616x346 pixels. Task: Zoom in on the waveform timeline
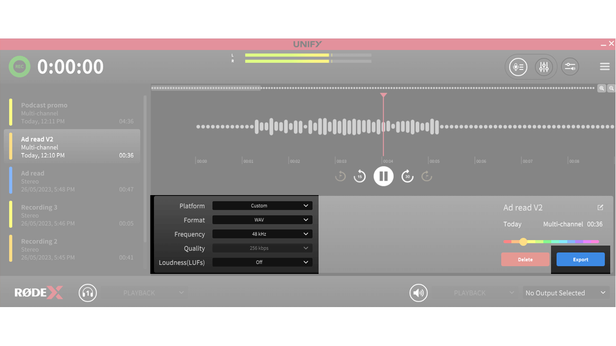pyautogui.click(x=602, y=88)
